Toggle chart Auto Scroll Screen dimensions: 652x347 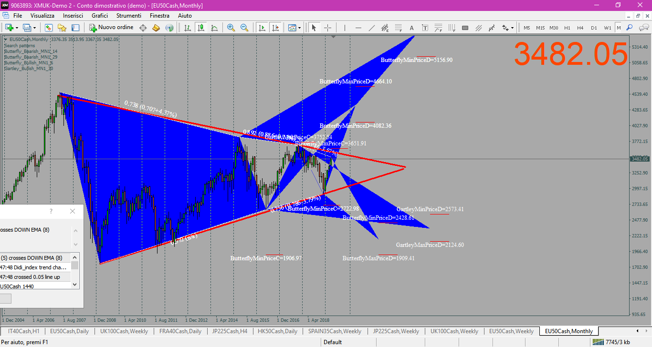pyautogui.click(x=262, y=28)
